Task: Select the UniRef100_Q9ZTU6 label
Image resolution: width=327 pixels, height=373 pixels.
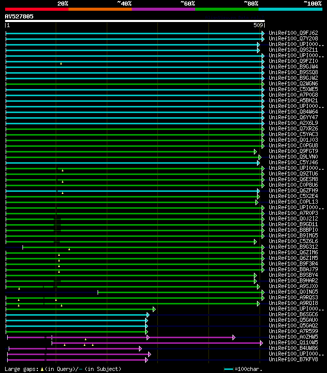Action: click(293, 173)
